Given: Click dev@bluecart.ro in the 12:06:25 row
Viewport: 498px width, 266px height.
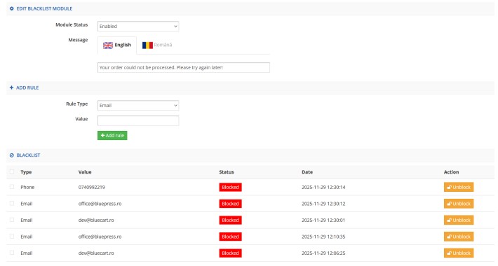Looking at the screenshot, I should click(96, 253).
